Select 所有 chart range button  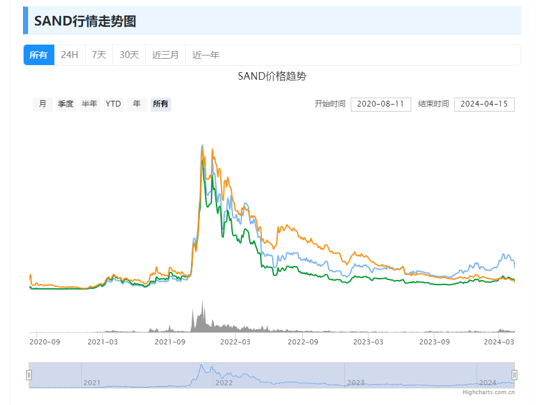pos(160,104)
